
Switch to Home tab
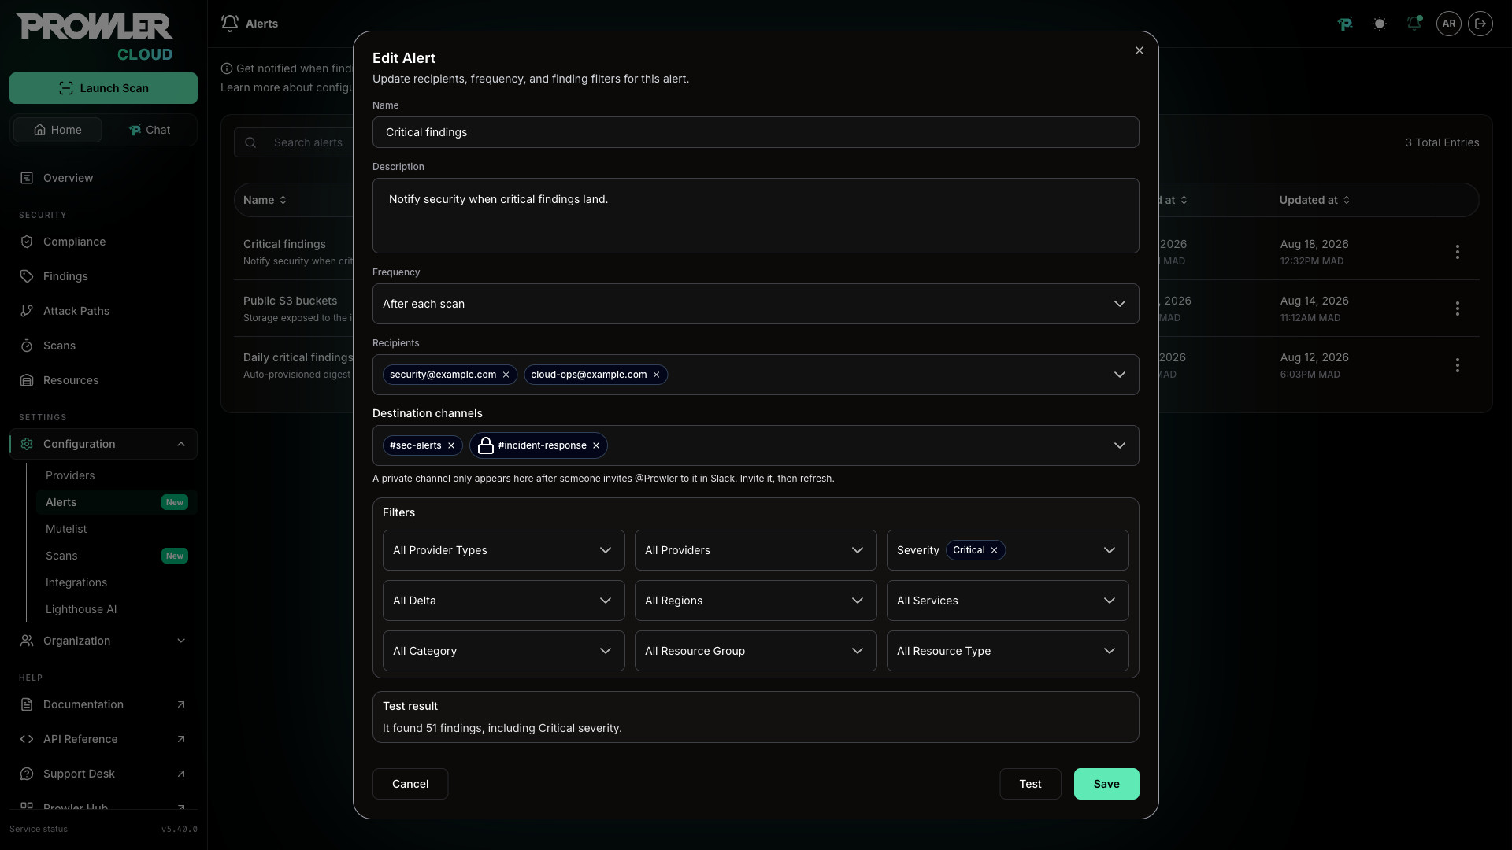pos(57,130)
